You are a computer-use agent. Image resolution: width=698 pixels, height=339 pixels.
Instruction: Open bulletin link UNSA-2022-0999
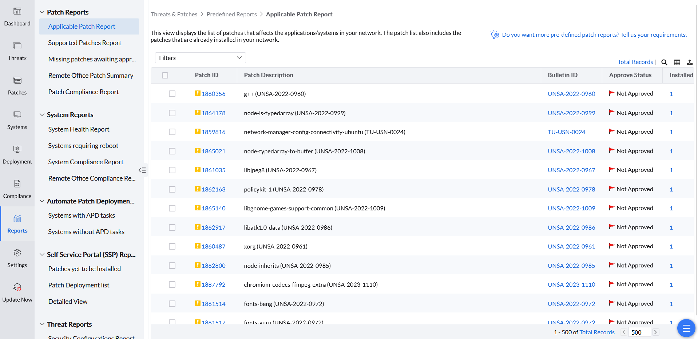click(x=571, y=113)
